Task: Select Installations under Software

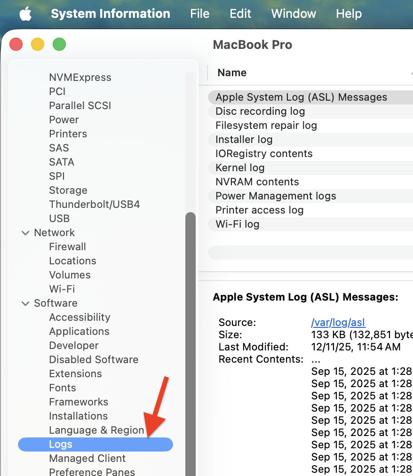Action: click(79, 416)
